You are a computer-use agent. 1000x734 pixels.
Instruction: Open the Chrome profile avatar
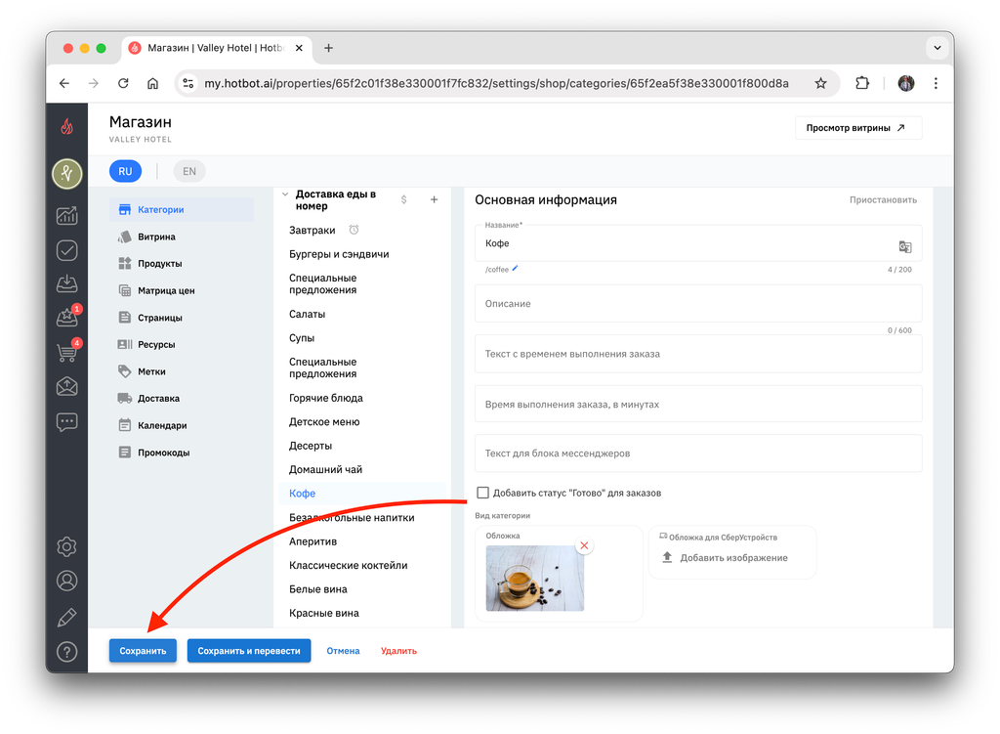click(x=906, y=83)
